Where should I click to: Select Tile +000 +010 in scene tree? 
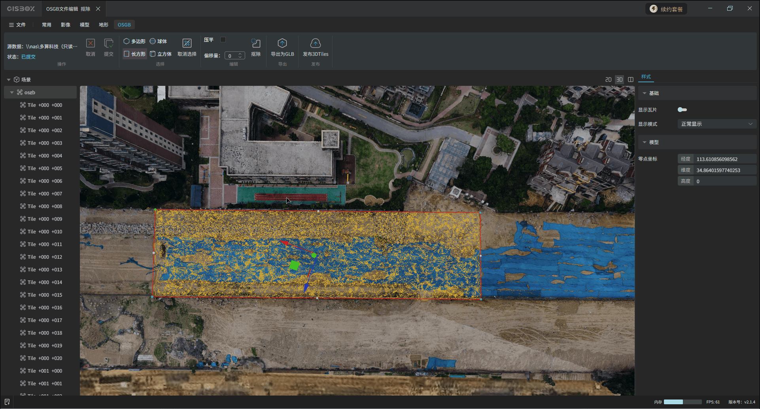tap(45, 231)
